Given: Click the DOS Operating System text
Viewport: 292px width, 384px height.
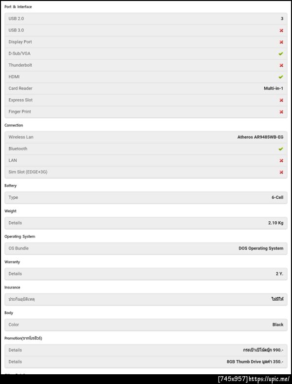Looking at the screenshot, I should point(260,249).
